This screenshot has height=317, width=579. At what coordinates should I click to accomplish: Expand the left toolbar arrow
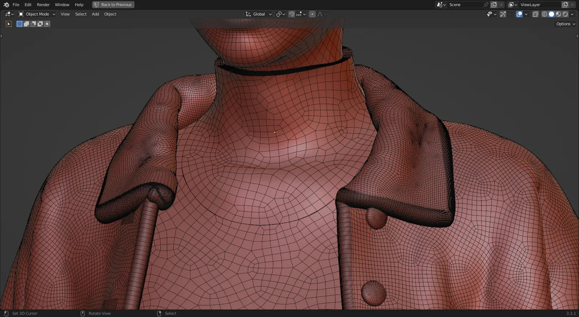[x=1, y=36]
